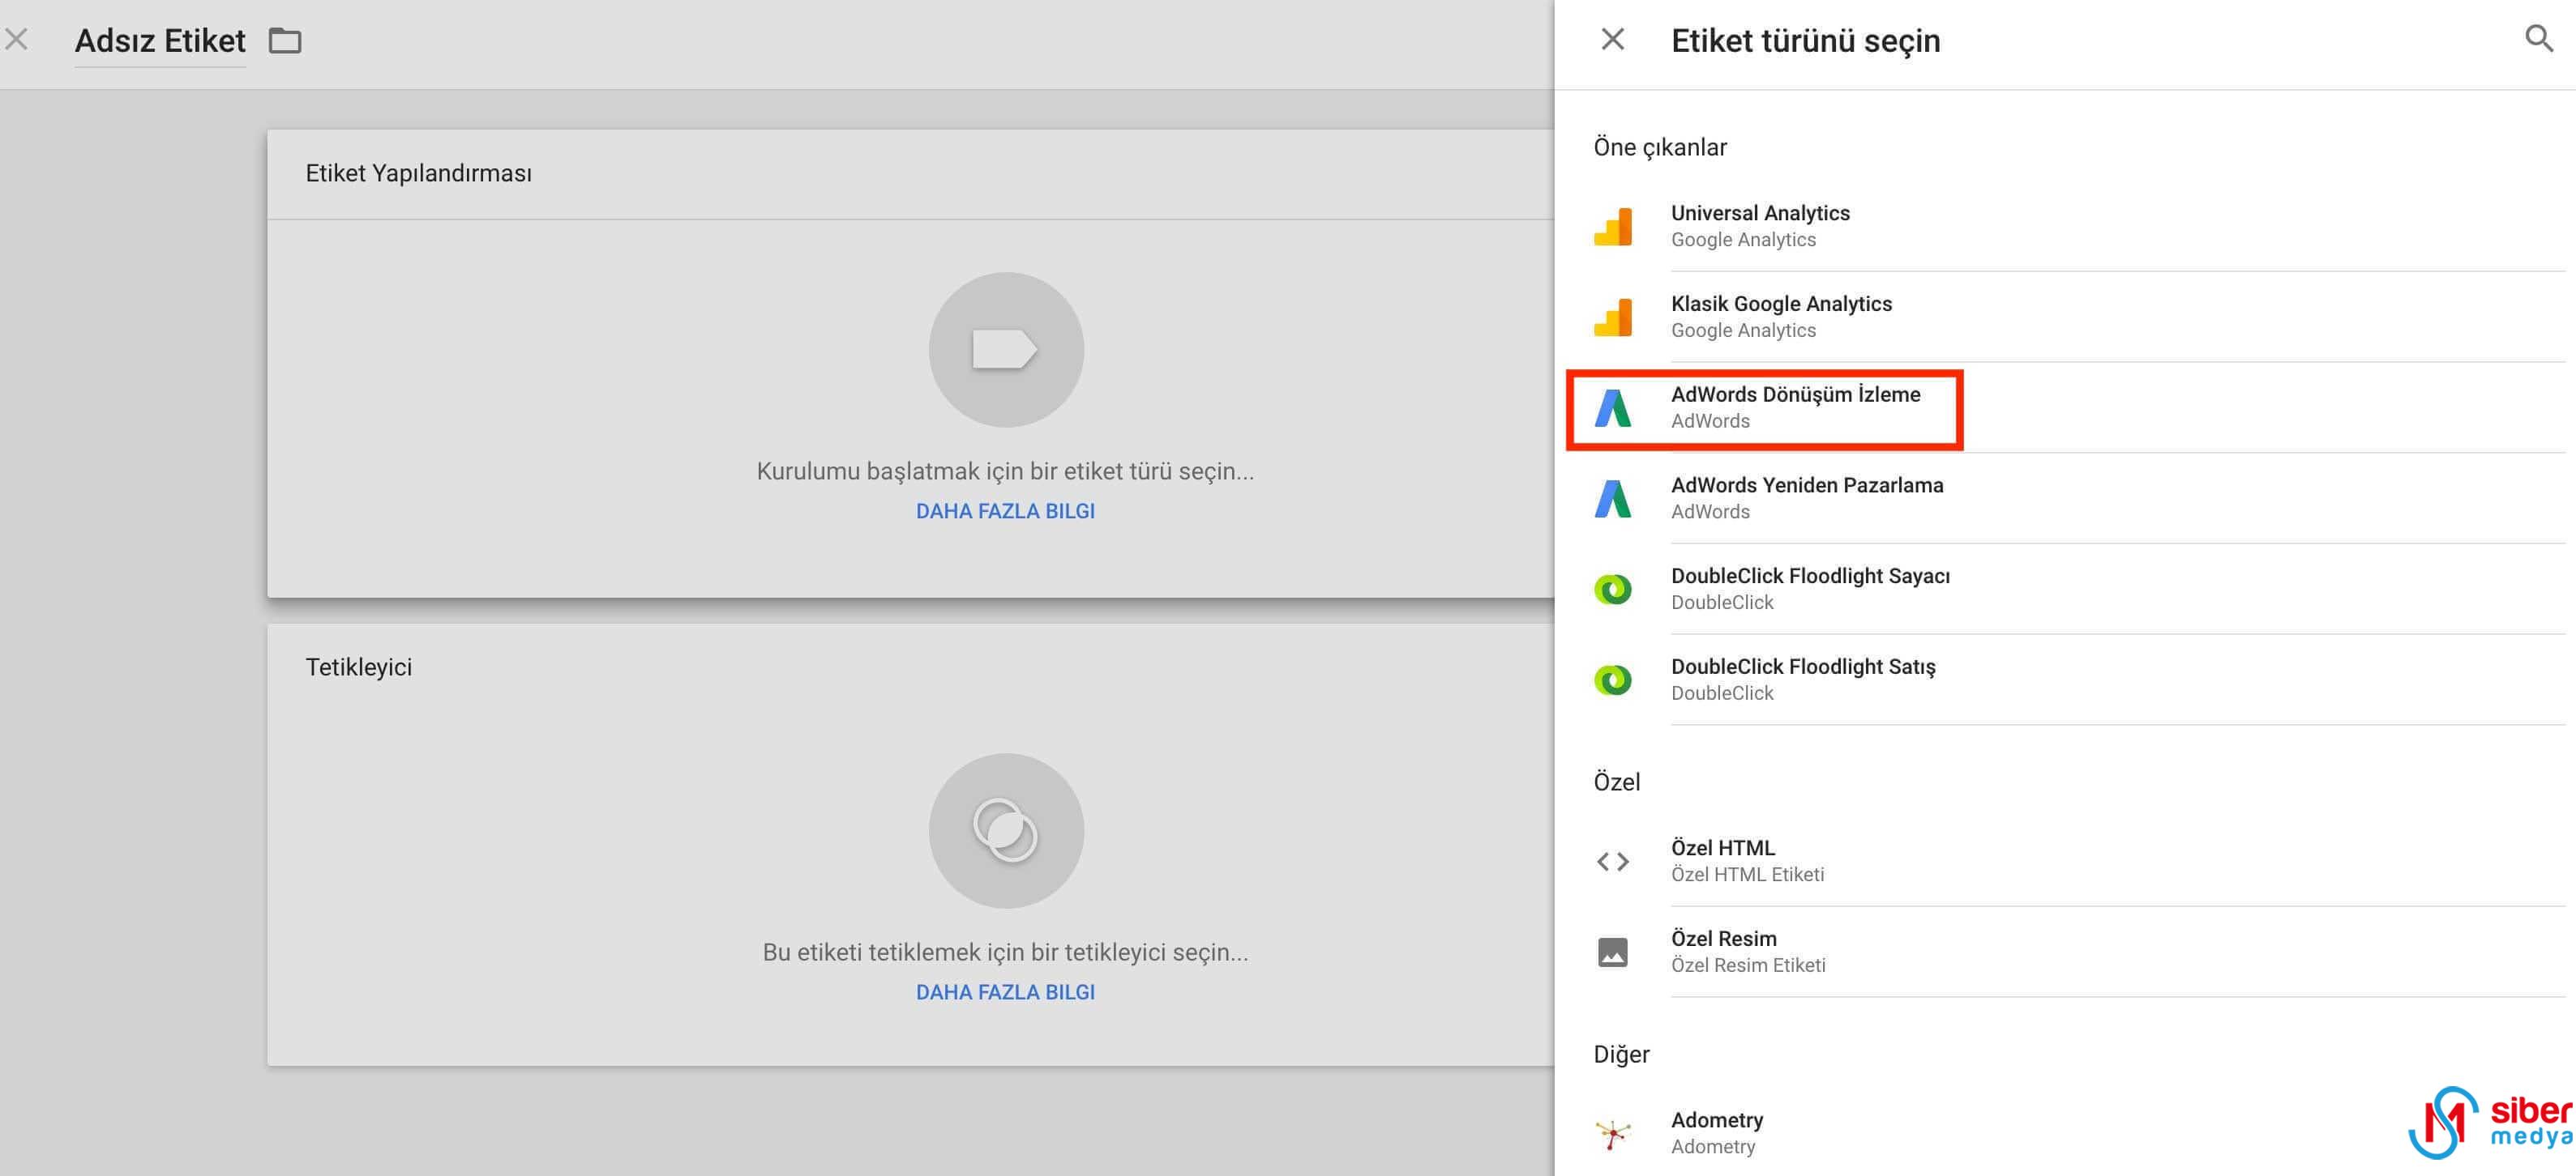Click the Özel Resim image icon
This screenshot has height=1176, width=2576.
point(1612,952)
